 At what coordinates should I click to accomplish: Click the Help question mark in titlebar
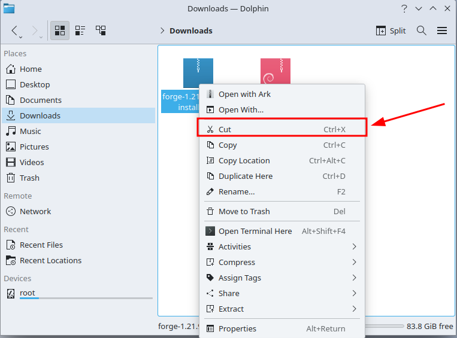[404, 8]
